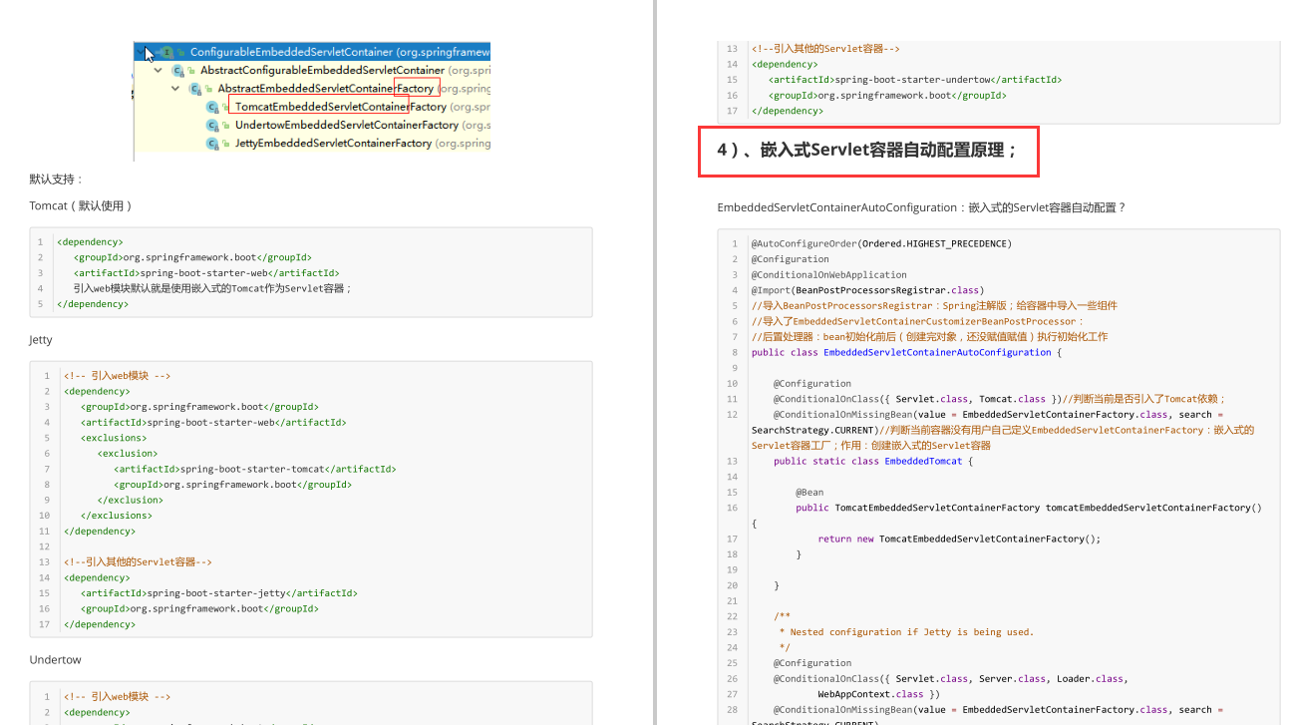
Task: Click the "Tomcat(默认使用)" label
Action: click(81, 205)
